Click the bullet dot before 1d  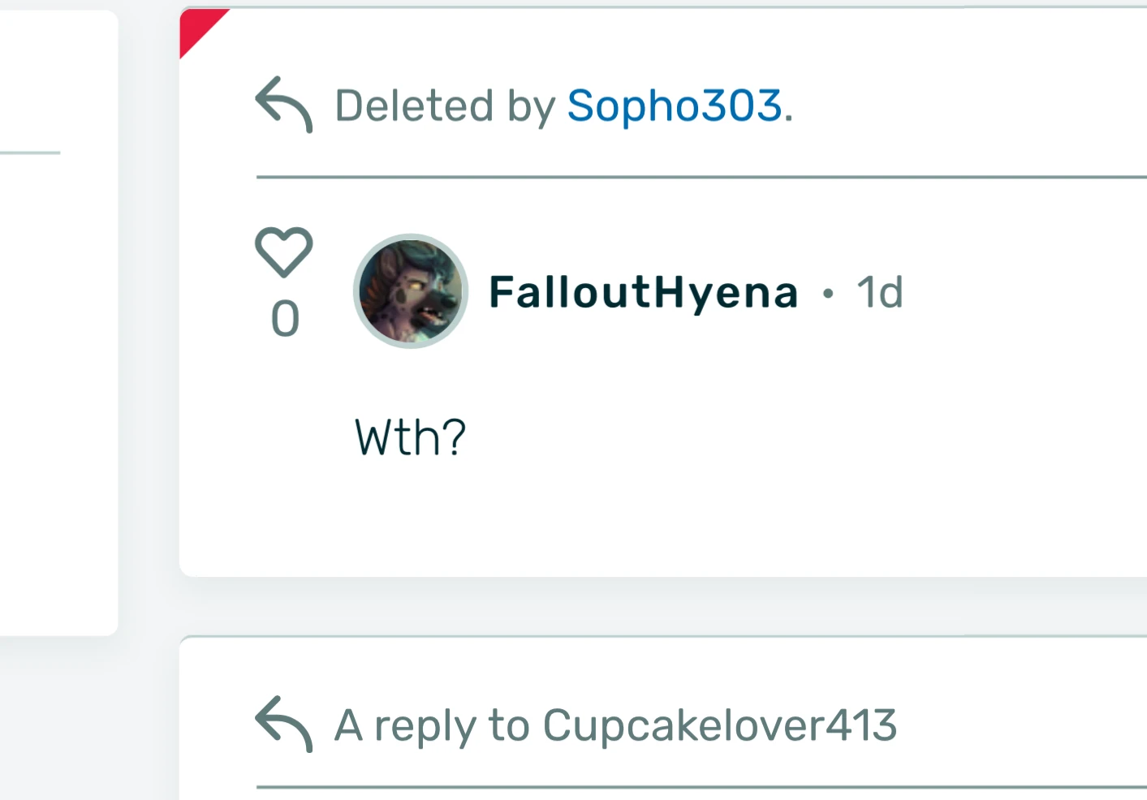pyautogui.click(x=828, y=293)
